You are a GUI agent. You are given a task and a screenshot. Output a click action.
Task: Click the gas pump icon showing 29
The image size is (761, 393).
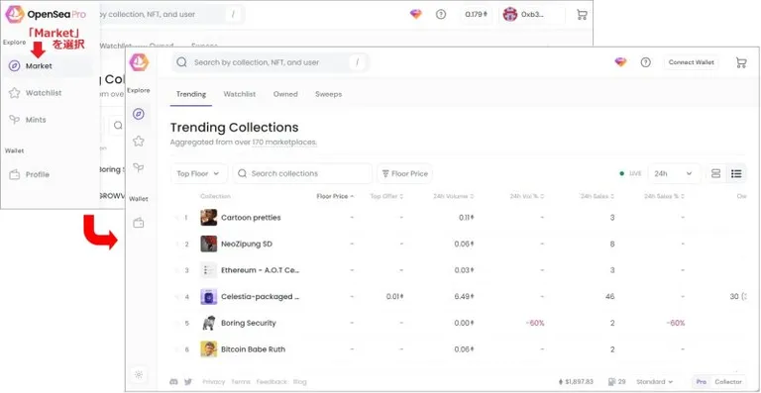611,382
